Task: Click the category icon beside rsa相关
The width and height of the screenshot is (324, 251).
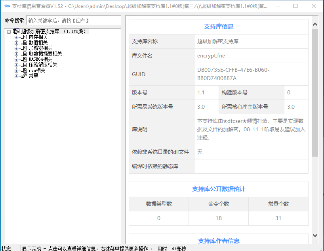Action: [24, 70]
